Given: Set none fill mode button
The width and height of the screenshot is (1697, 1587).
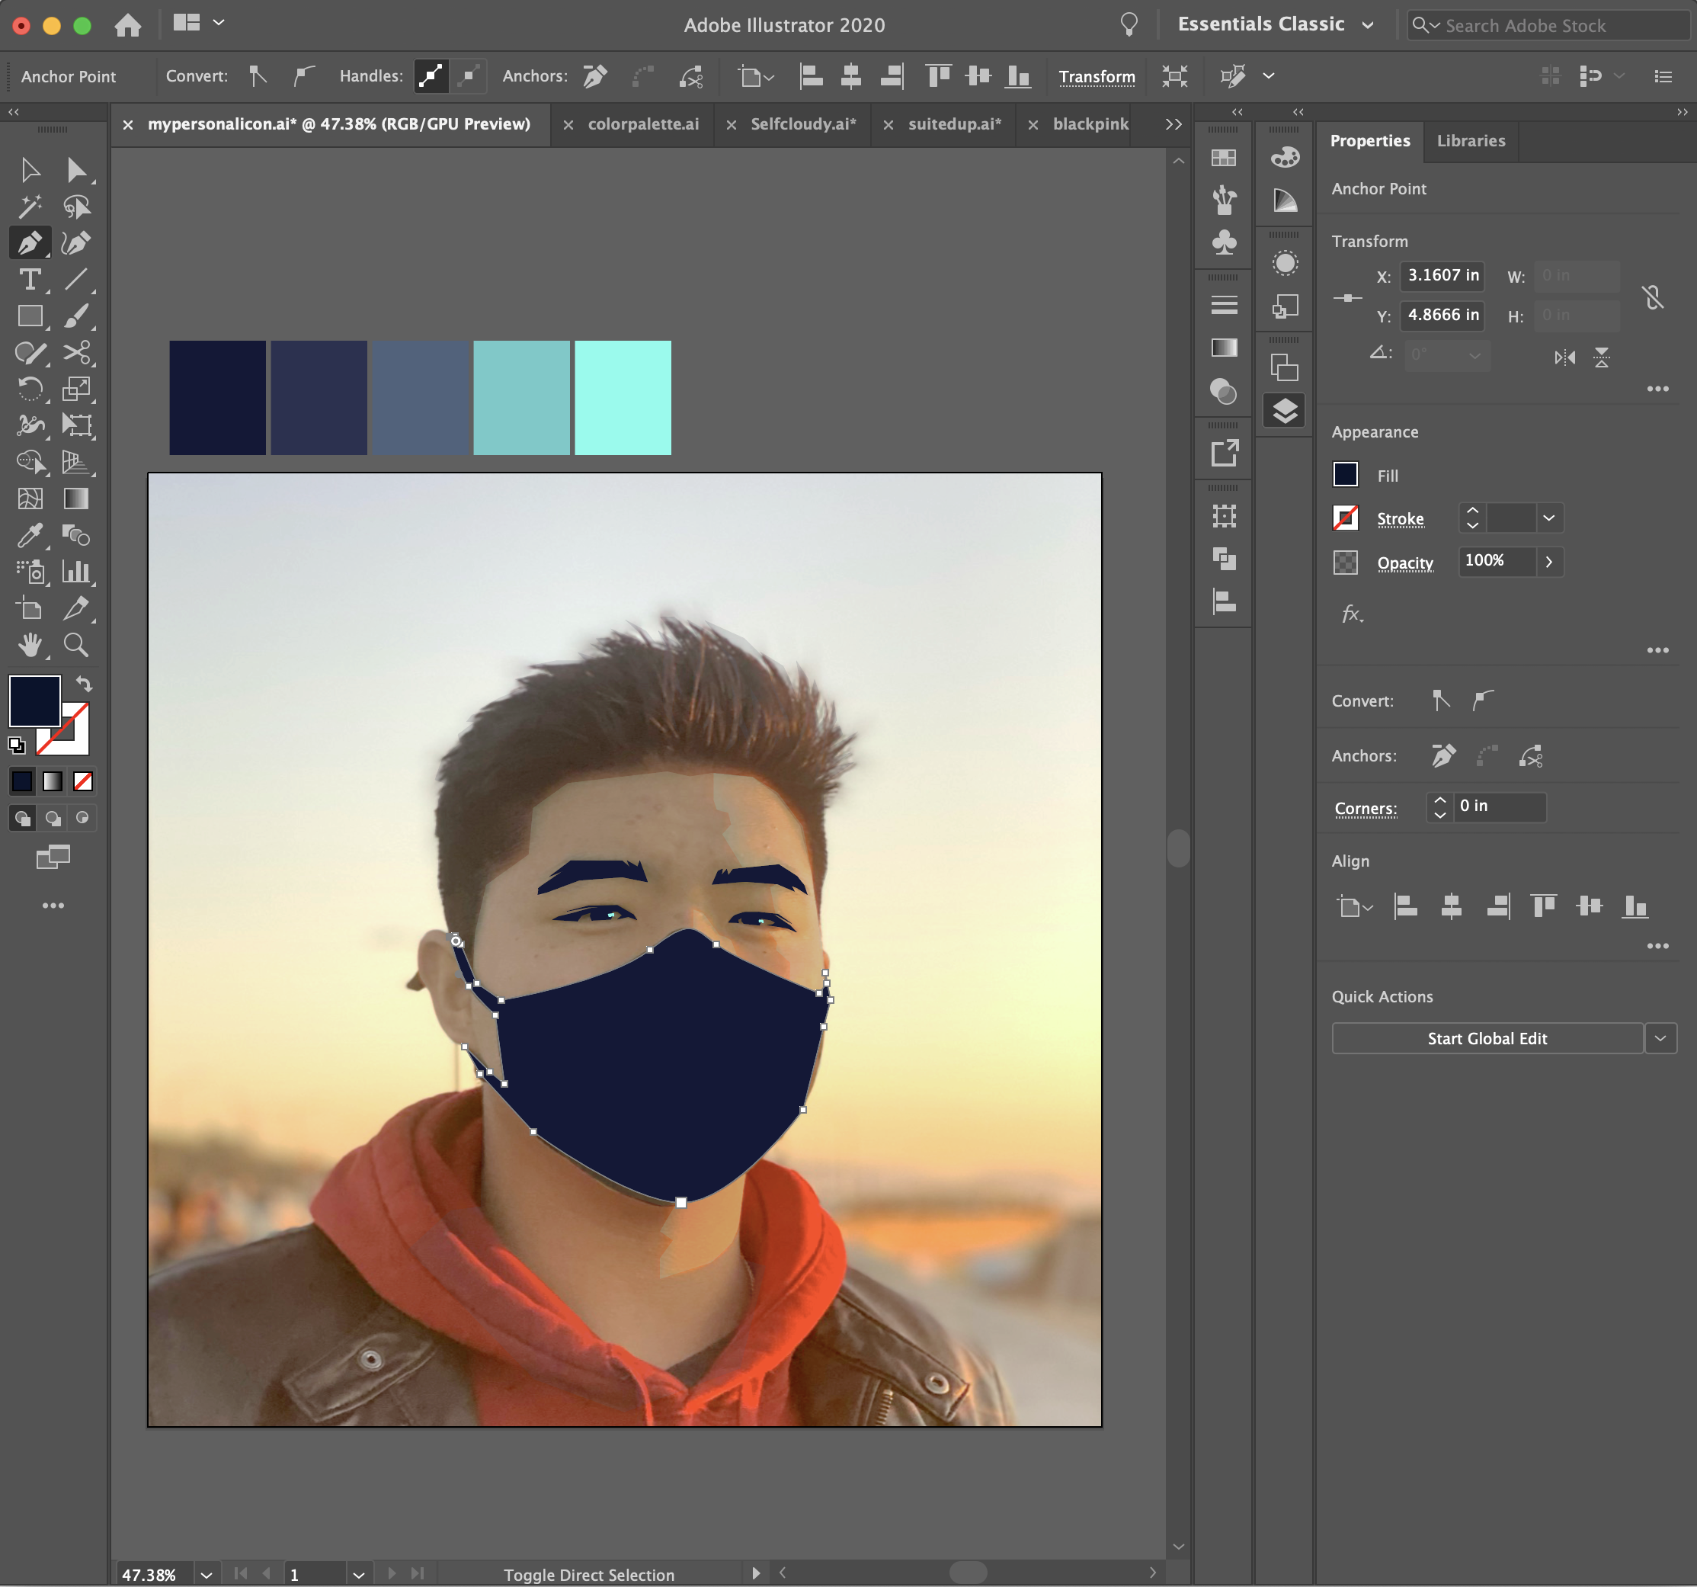Looking at the screenshot, I should (x=83, y=781).
